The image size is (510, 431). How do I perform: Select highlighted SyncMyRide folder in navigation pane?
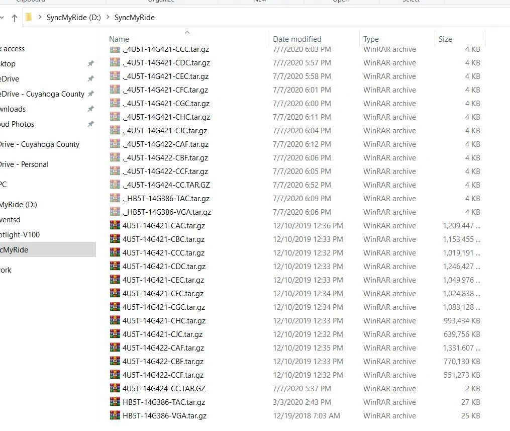(x=48, y=249)
